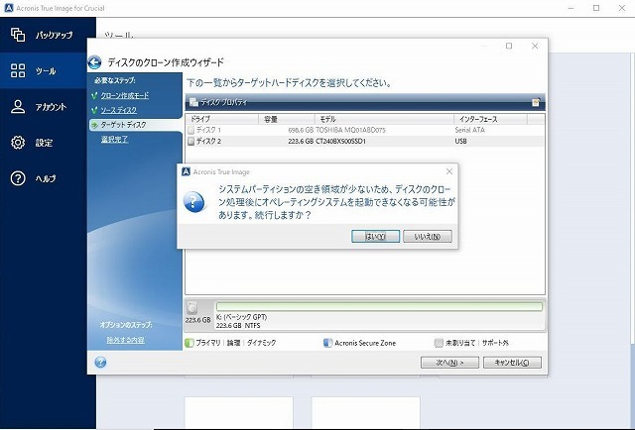
Task: Click the green K: partition bar
Action: (x=379, y=306)
